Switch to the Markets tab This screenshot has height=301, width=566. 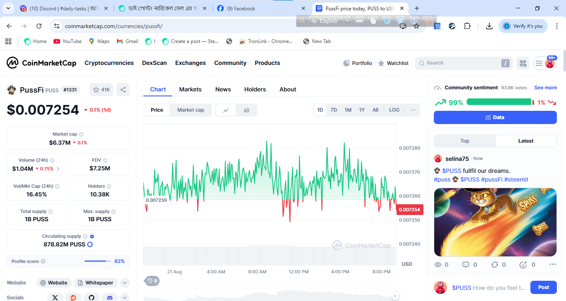(190, 89)
